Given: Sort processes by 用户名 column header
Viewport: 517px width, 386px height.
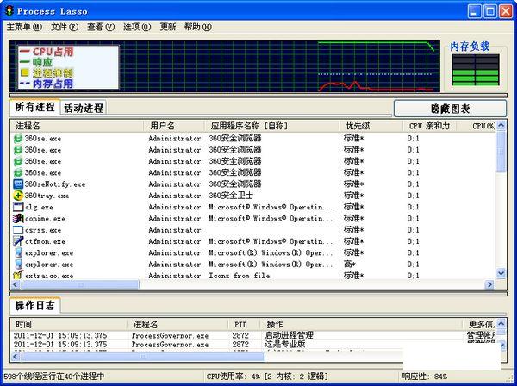Looking at the screenshot, I should coord(162,126).
